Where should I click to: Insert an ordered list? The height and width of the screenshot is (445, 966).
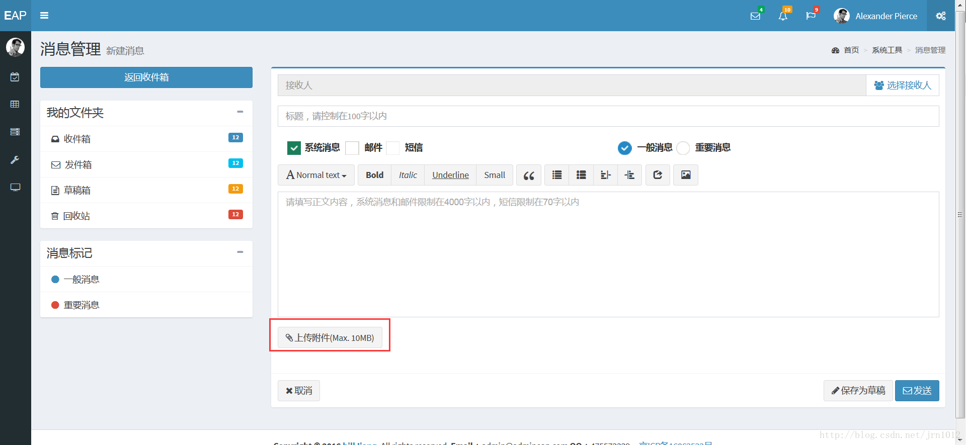coord(581,175)
